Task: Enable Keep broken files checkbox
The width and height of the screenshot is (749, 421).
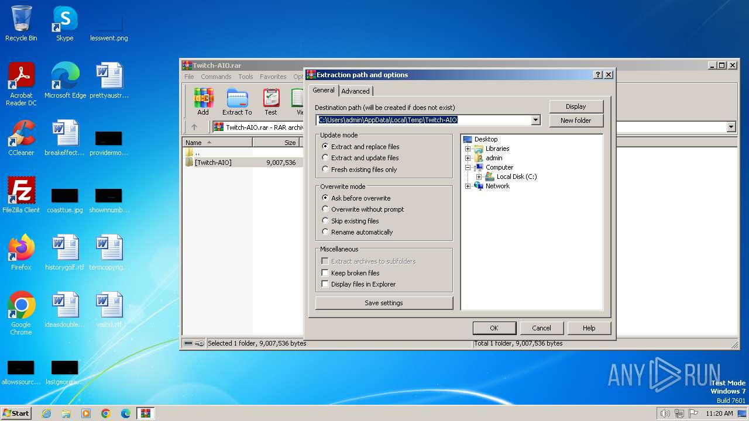Action: pos(325,273)
